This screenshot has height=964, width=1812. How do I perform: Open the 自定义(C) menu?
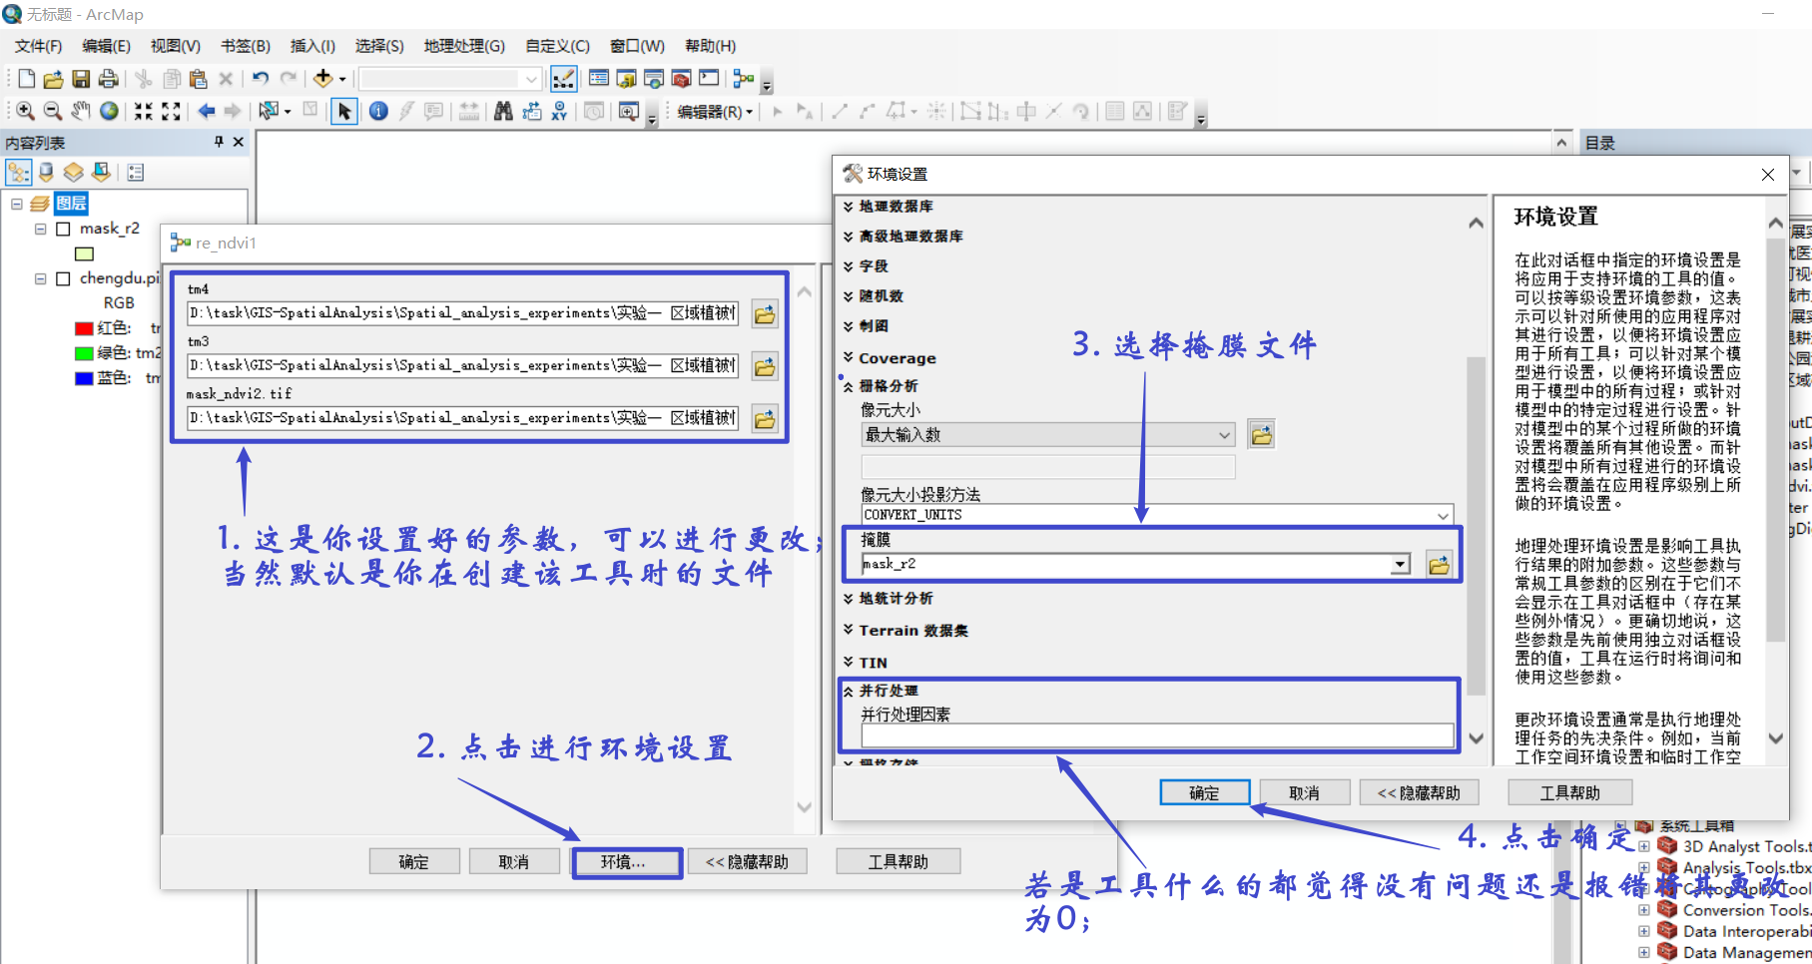click(557, 46)
